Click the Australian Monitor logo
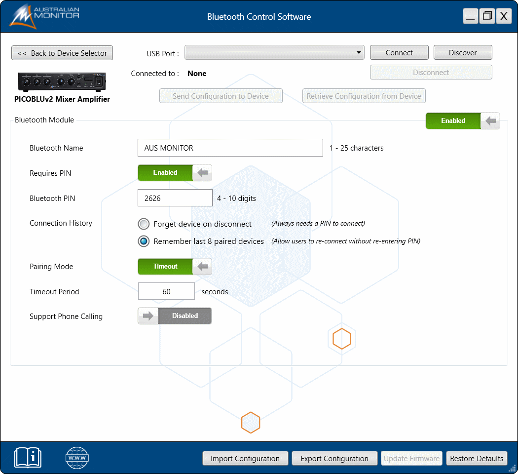 (x=44, y=16)
